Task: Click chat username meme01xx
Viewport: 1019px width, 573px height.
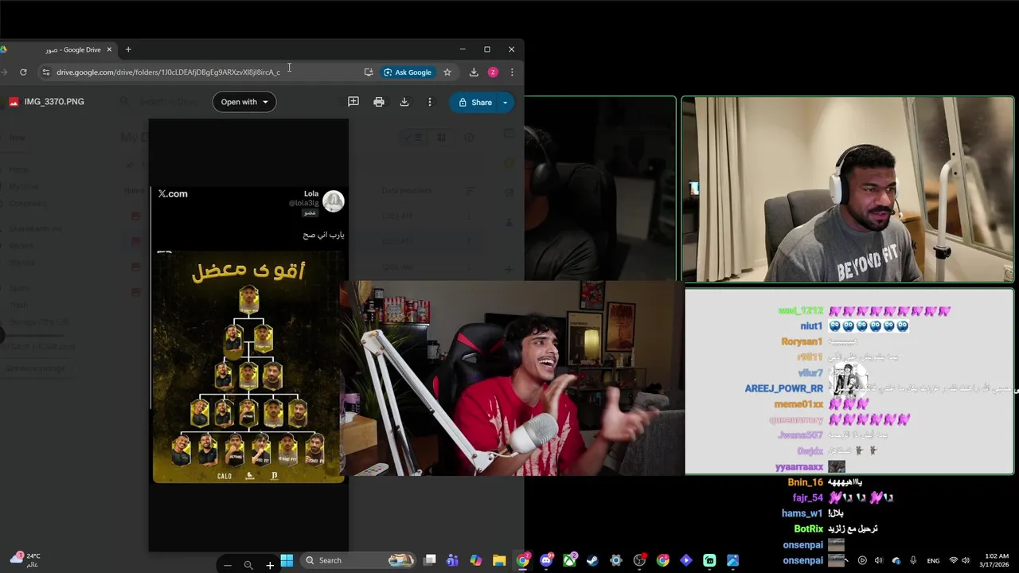Action: [x=798, y=404]
